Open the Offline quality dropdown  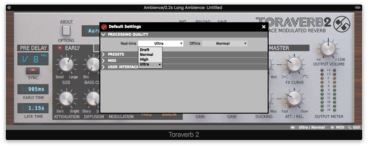225,44
